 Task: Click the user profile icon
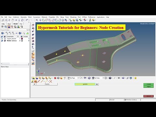90,20
